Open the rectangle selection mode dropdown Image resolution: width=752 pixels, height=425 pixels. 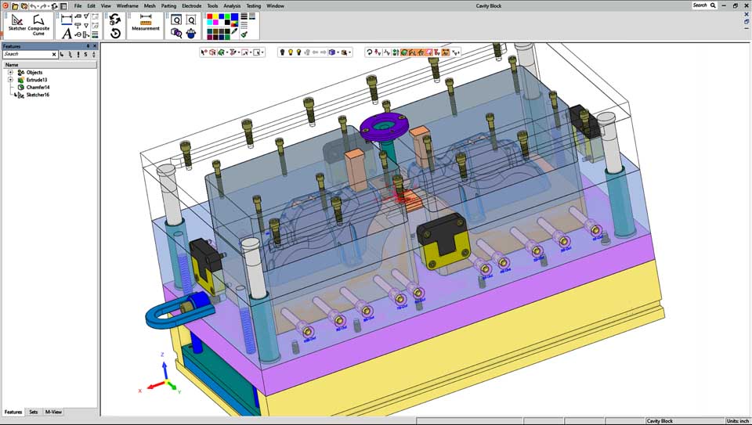click(262, 52)
